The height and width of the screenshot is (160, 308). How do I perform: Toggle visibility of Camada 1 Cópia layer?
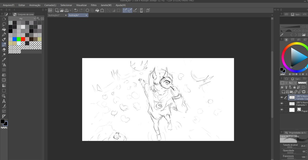tap(282, 97)
